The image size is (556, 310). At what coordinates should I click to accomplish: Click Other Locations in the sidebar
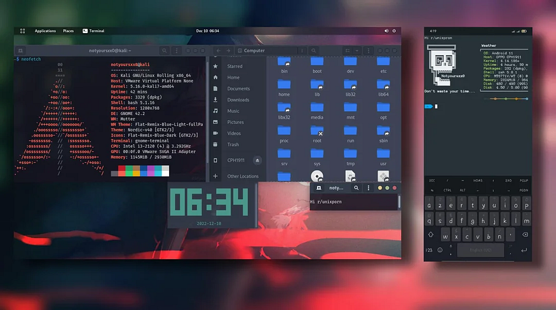point(243,176)
